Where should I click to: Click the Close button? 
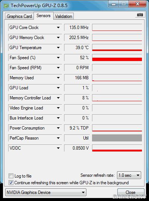[x=131, y=192]
